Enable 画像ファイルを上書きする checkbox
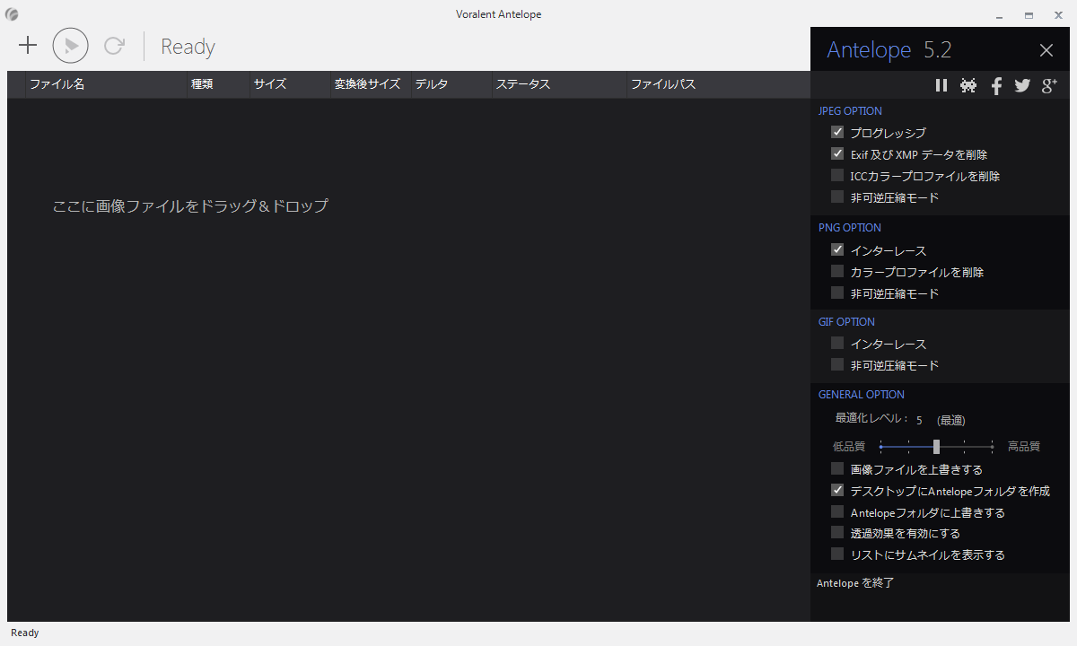The width and height of the screenshot is (1077, 646). coord(837,468)
